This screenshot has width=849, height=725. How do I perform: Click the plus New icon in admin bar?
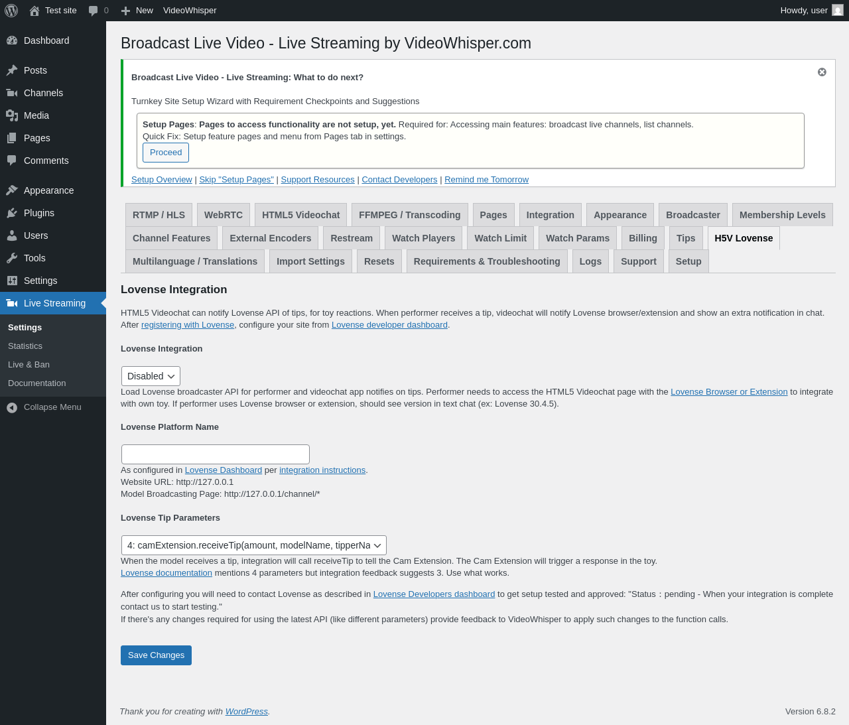[x=125, y=11]
